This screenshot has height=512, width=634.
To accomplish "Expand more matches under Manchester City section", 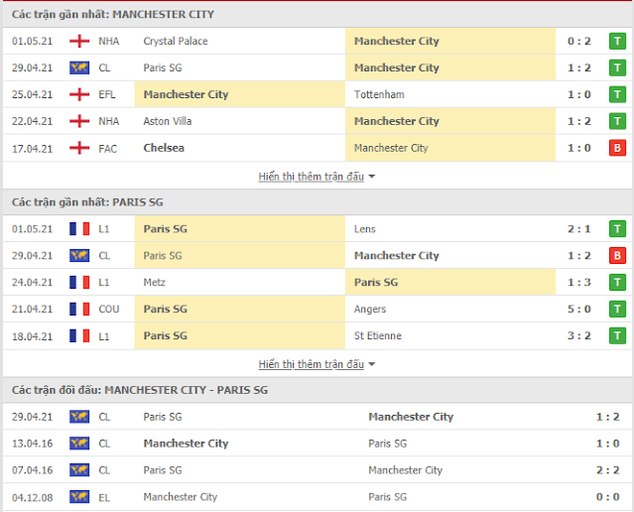I will coord(317,177).
